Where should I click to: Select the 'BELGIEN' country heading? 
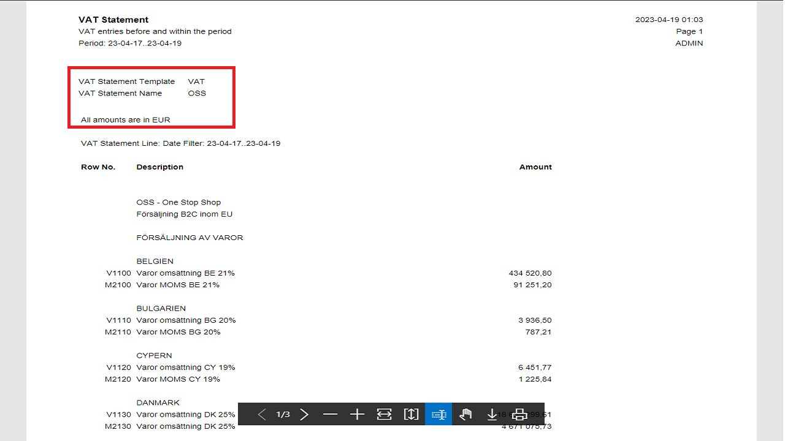pos(155,261)
